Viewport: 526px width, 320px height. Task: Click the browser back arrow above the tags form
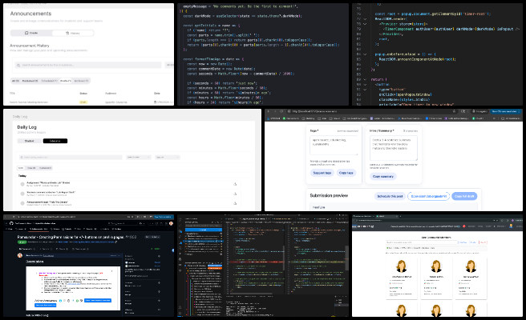click(x=269, y=111)
